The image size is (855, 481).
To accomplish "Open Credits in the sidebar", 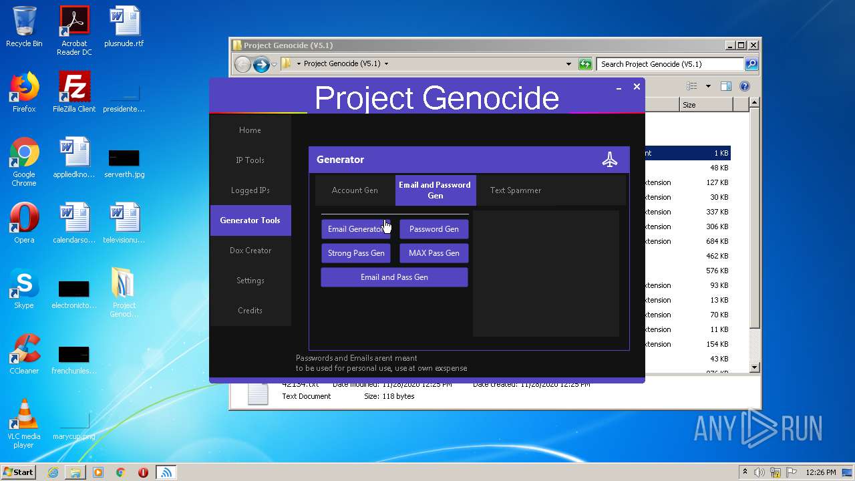I will (250, 311).
